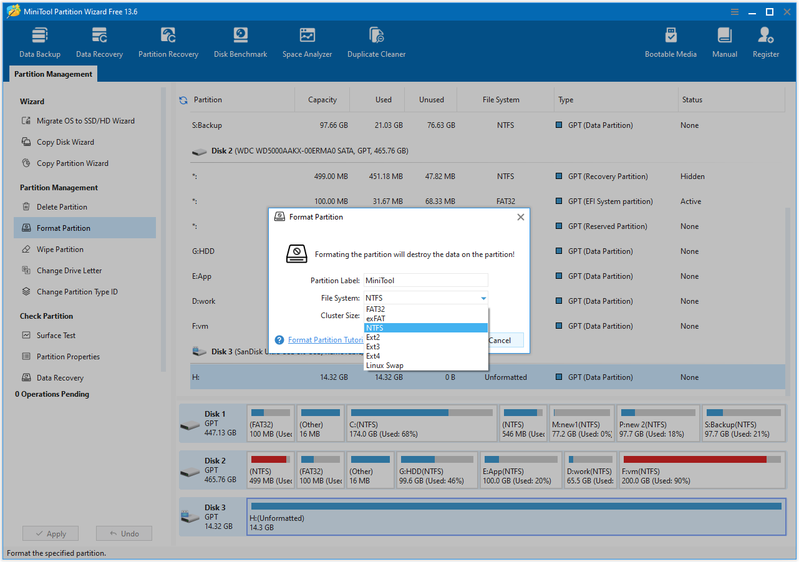The image size is (799, 562).
Task: Sort by the File System column header
Action: (505, 100)
